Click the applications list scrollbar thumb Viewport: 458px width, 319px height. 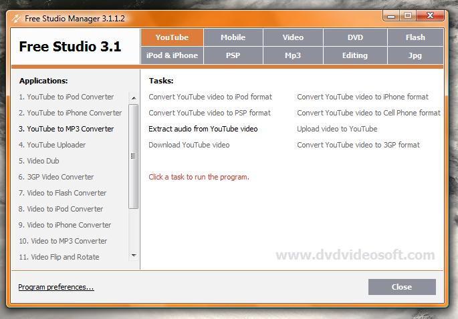[x=134, y=157]
